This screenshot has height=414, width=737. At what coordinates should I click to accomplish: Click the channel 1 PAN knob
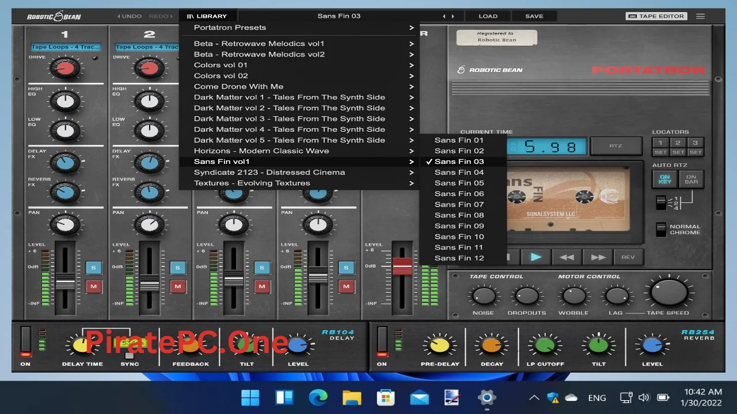[x=65, y=224]
